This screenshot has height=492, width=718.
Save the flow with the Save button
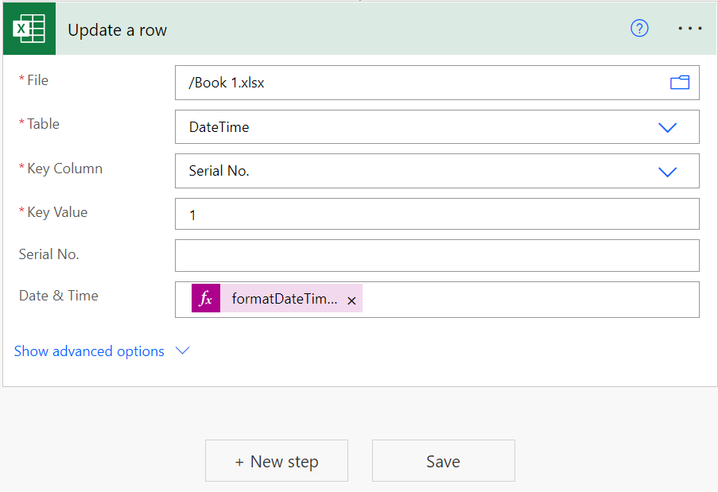[x=443, y=461]
